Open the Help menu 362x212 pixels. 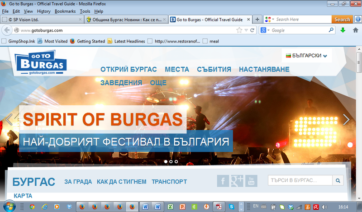pyautogui.click(x=99, y=11)
